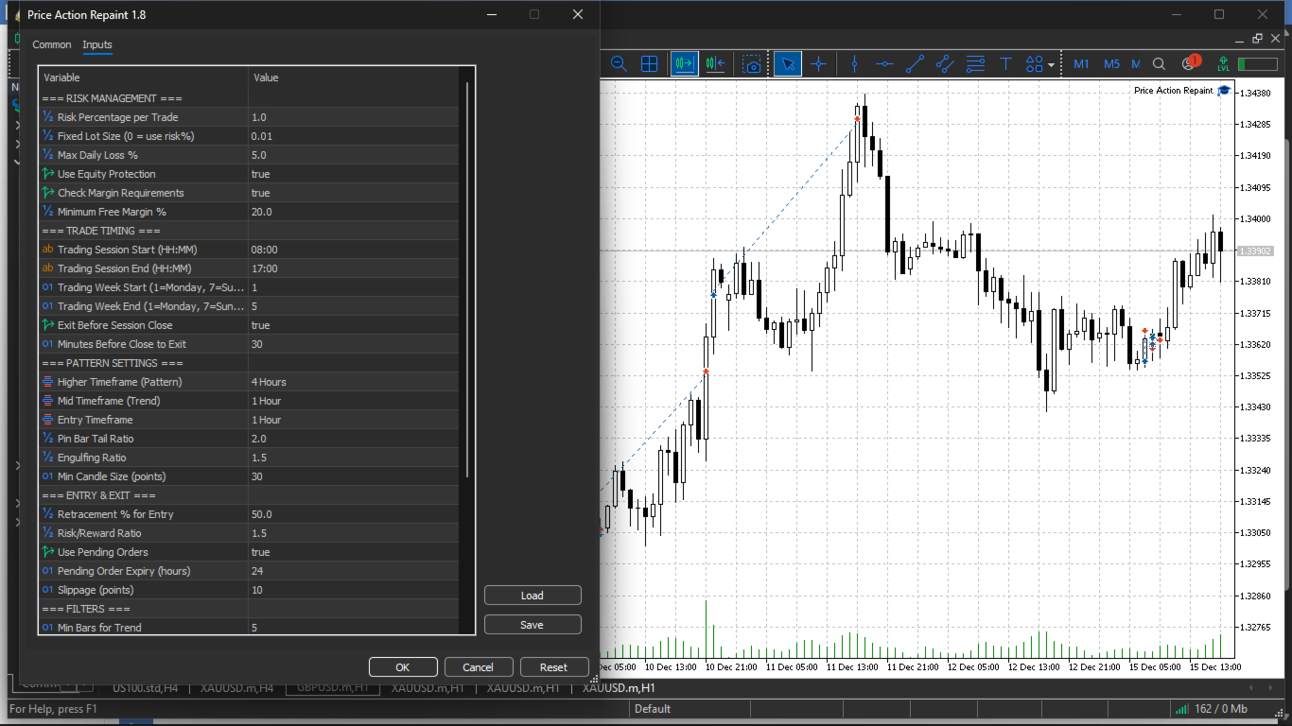
Task: Switch to the Common tab
Action: tap(52, 44)
